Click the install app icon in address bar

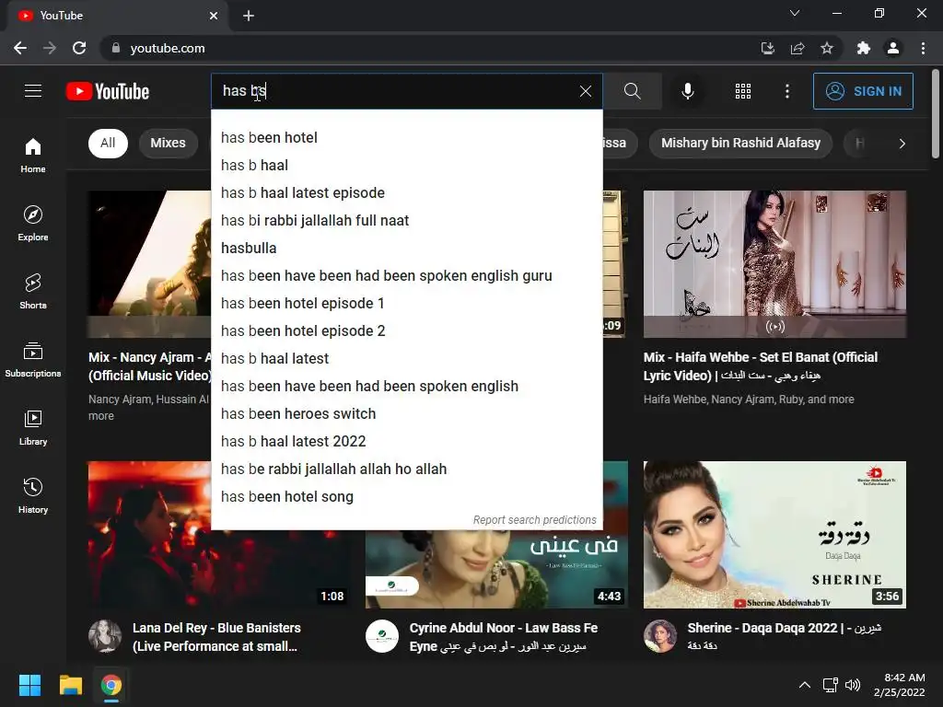pos(768,48)
